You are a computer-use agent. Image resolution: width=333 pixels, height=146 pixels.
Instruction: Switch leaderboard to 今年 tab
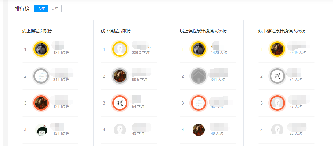coord(41,9)
